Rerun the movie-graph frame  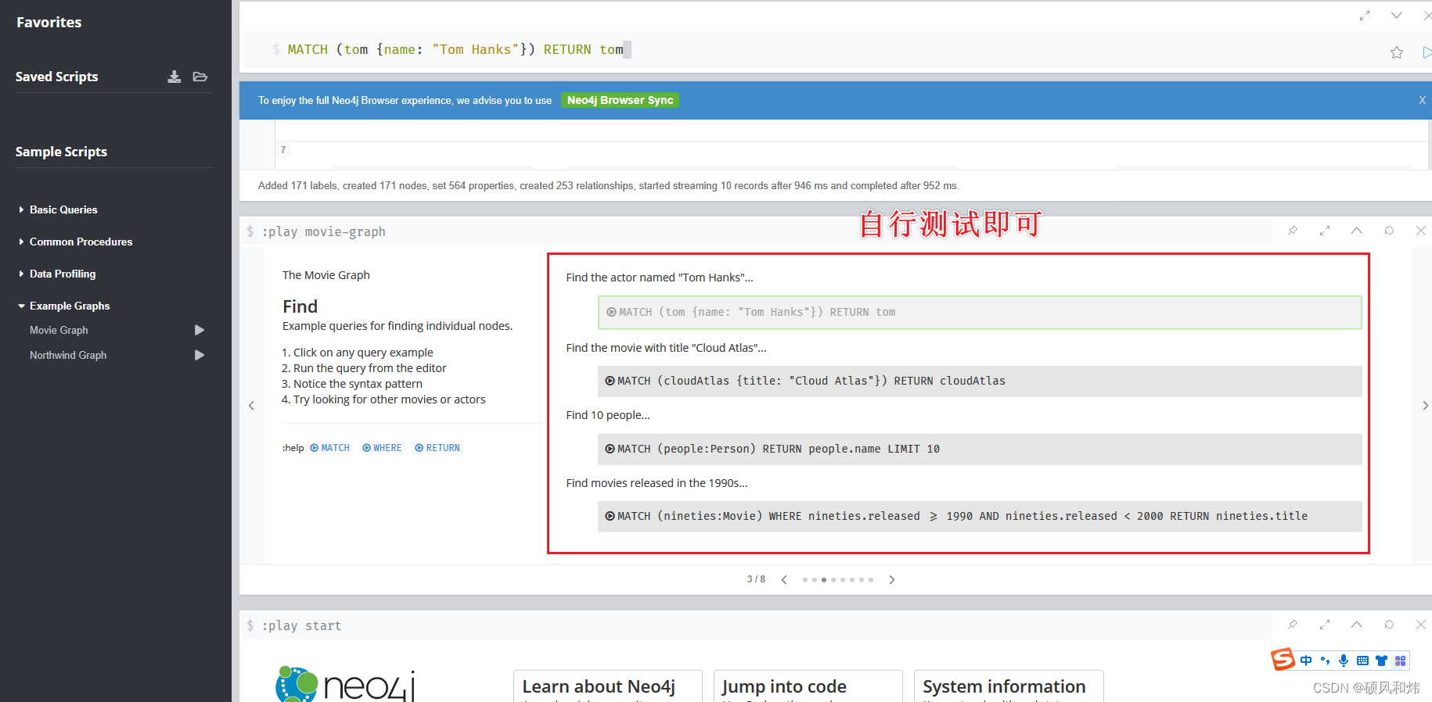(x=1389, y=231)
